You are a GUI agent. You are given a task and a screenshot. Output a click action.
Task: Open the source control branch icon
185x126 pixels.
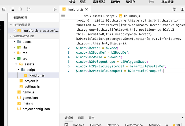tap(29, 9)
